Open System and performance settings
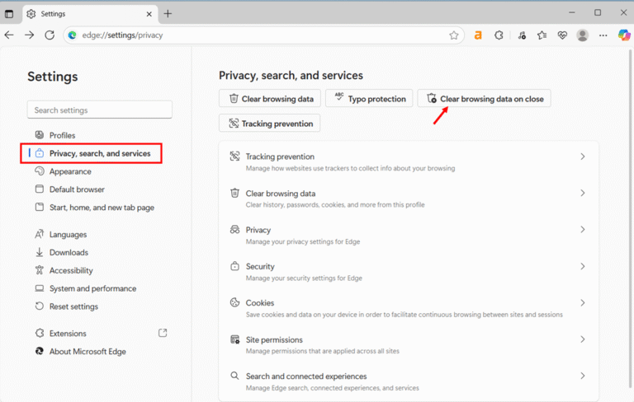 [93, 288]
